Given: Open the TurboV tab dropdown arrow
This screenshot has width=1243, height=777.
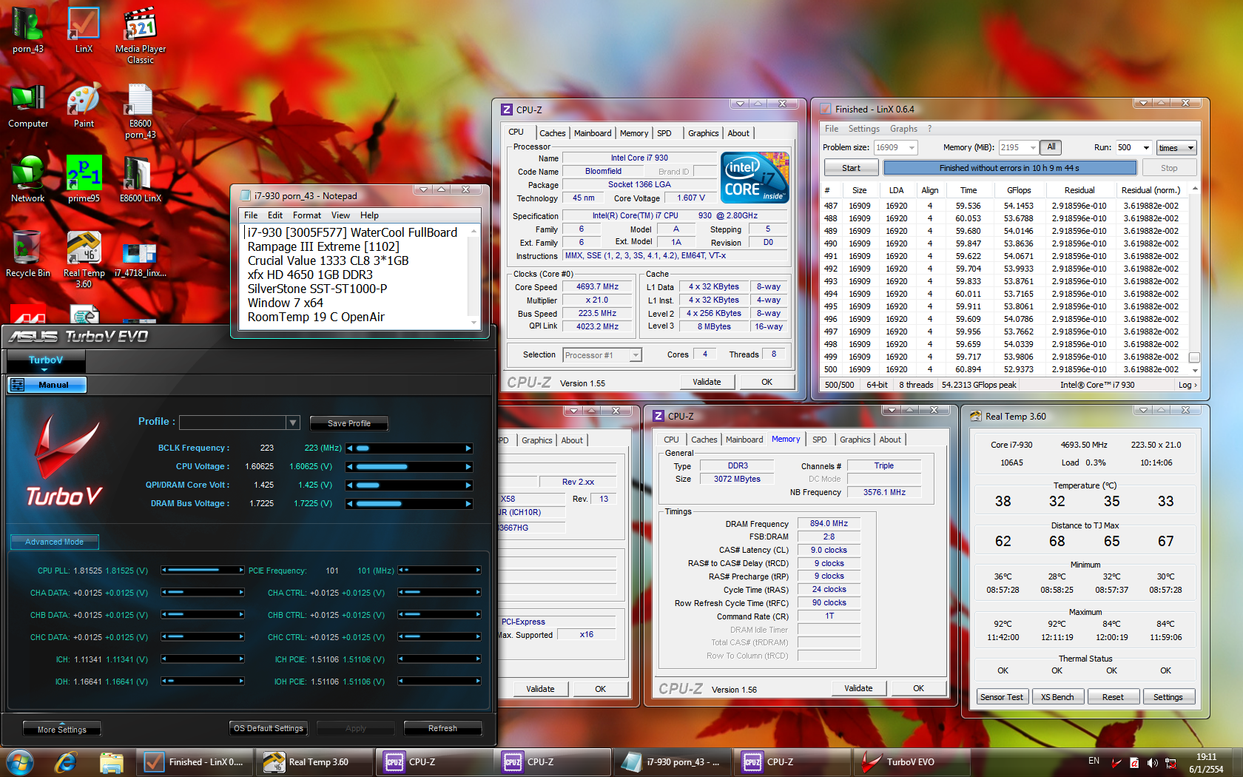Looking at the screenshot, I should click(44, 369).
